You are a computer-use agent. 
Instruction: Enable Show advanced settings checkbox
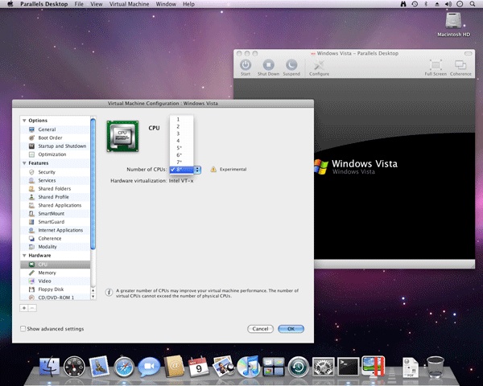(x=23, y=329)
